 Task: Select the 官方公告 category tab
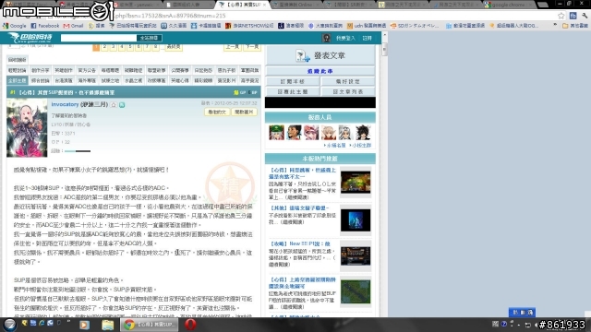(87, 70)
